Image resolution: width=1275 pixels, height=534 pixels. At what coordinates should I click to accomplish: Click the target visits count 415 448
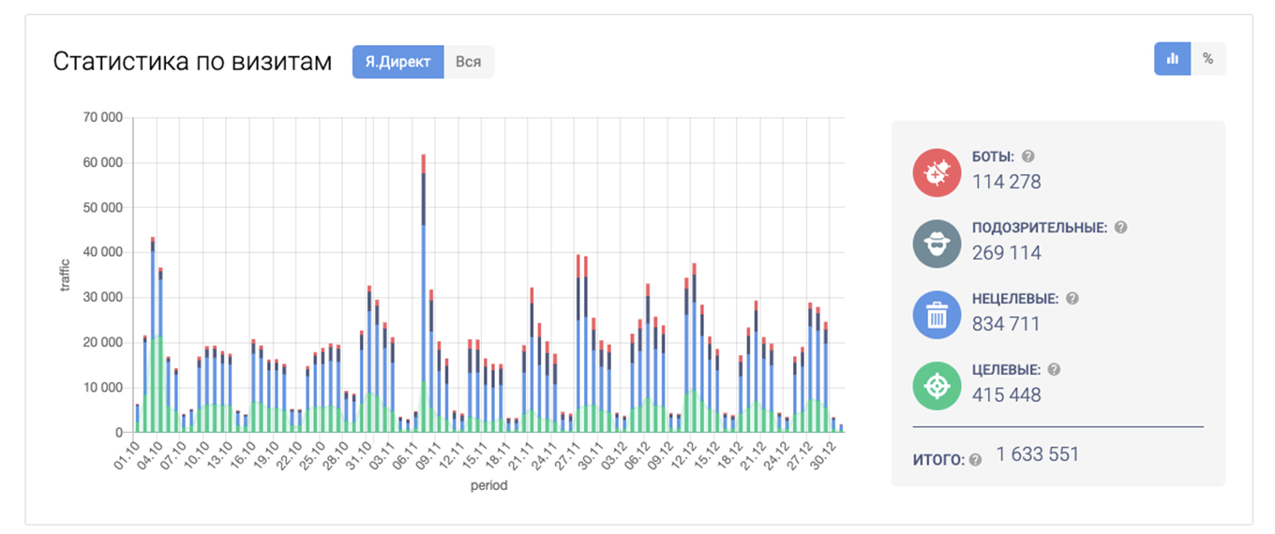1006,394
